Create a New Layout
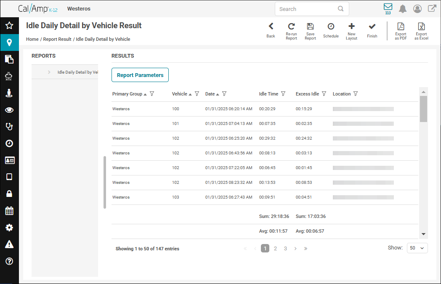Image resolution: width=441 pixels, height=284 pixels. click(351, 31)
